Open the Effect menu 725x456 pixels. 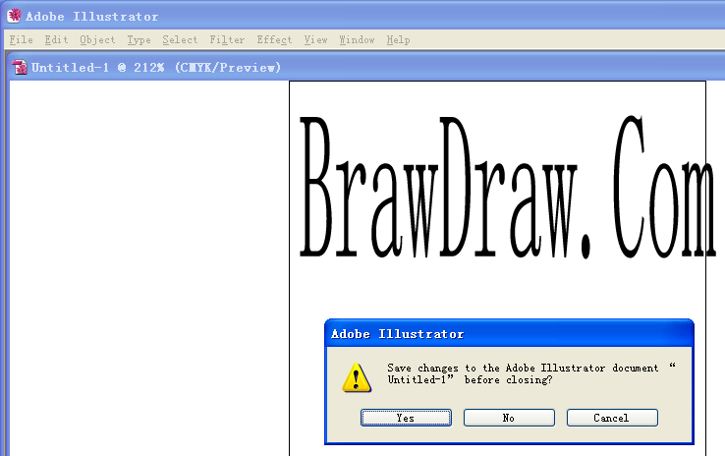click(x=274, y=39)
